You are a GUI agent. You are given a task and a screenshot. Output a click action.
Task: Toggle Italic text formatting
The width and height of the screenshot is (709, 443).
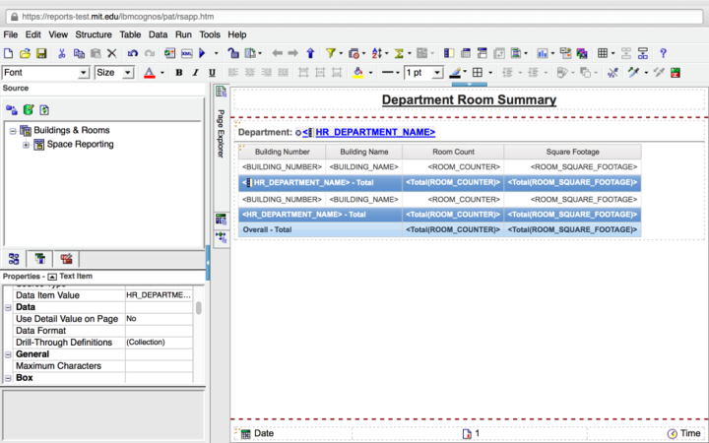tap(196, 73)
